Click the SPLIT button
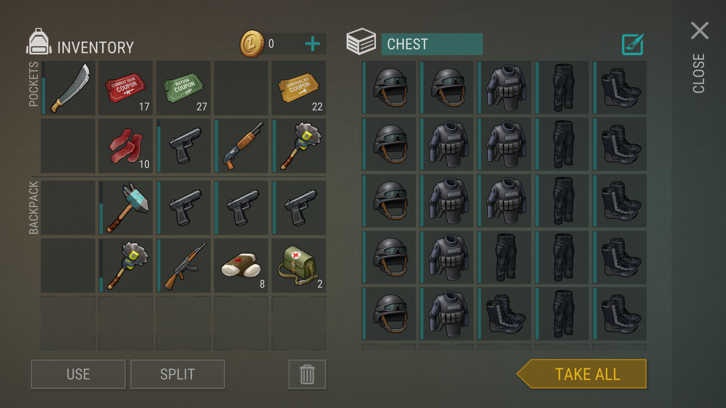The image size is (726, 408). (178, 374)
